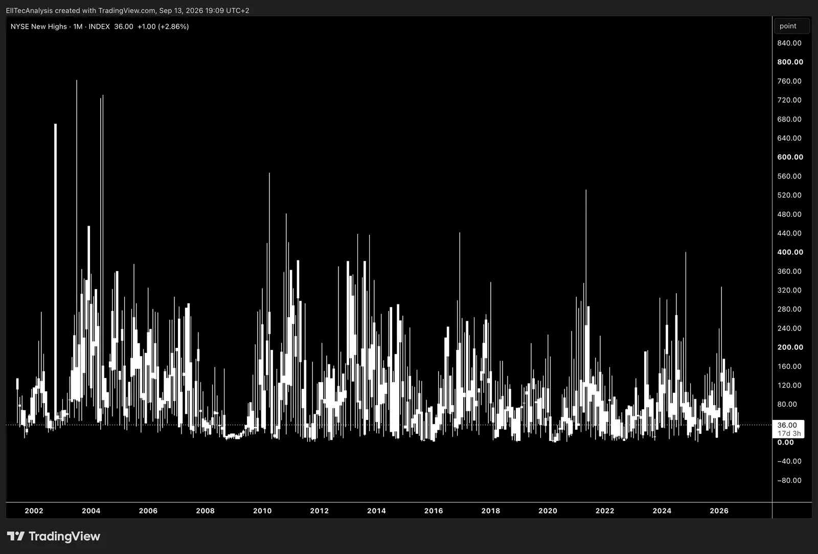
Task: Click the TradingView logo at the bottom
Action: click(x=53, y=536)
